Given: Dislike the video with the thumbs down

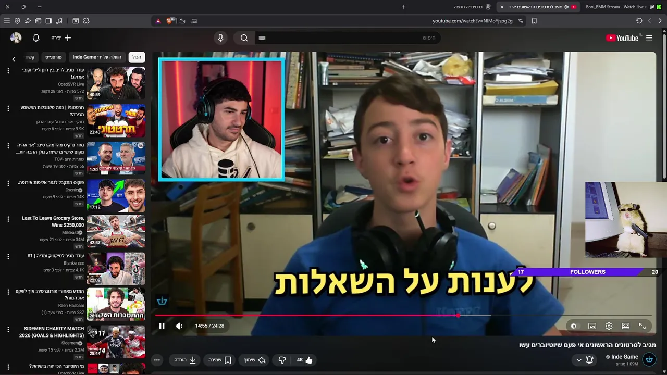Looking at the screenshot, I should 282,360.
